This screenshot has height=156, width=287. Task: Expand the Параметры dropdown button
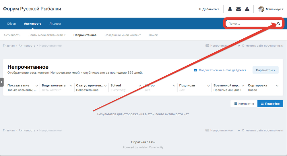click(265, 70)
